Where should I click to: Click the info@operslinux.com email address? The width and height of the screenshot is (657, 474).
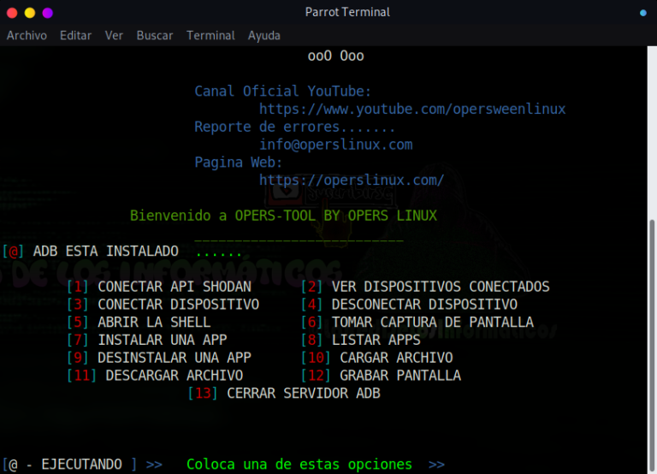tap(336, 145)
